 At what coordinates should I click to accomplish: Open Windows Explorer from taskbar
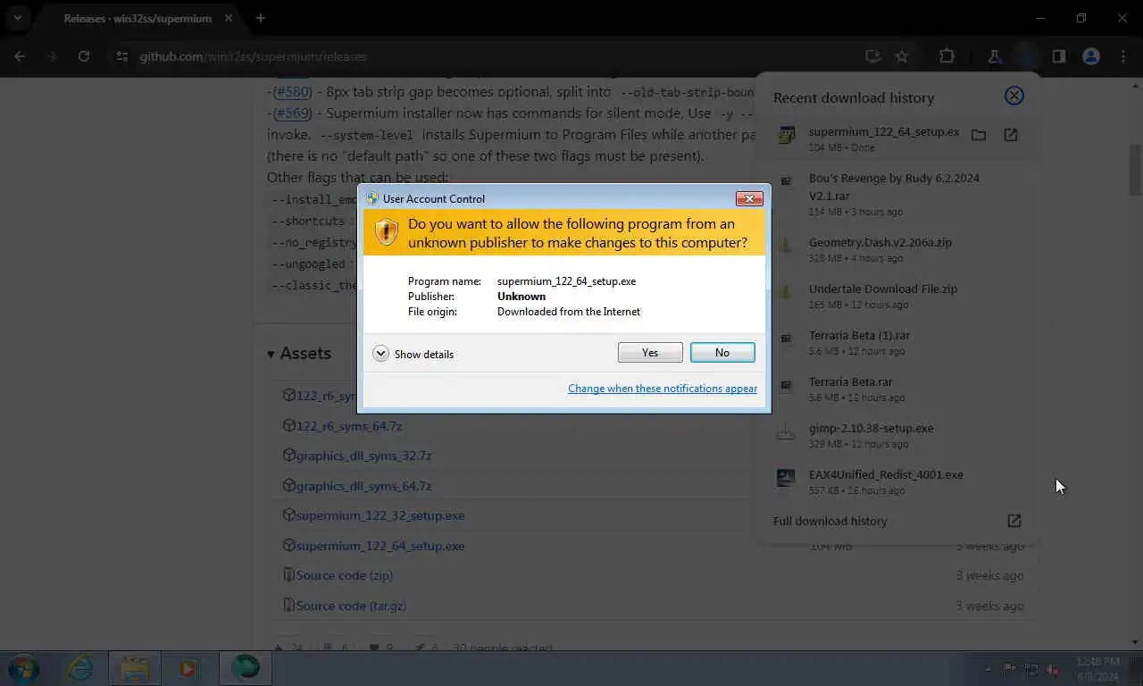(135, 668)
